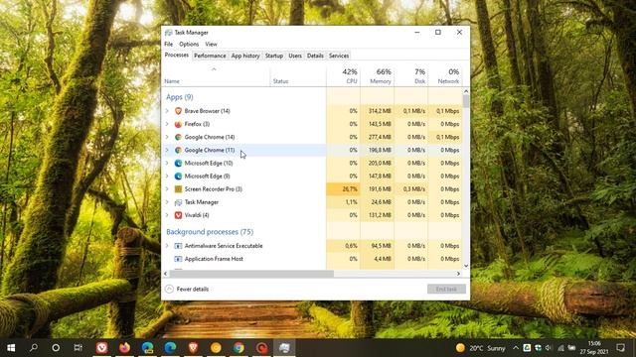The height and width of the screenshot is (357, 636).
Task: Select the Brave Browser (14) app icon
Action: pos(178,111)
